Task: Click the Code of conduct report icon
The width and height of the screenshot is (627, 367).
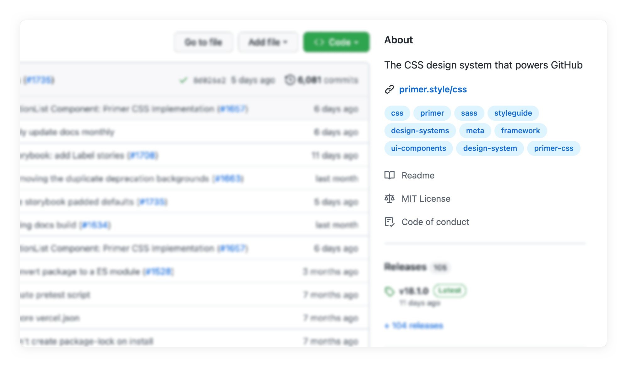Action: click(390, 222)
